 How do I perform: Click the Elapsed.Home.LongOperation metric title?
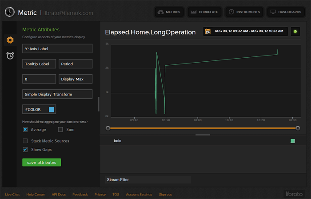[x=150, y=32]
